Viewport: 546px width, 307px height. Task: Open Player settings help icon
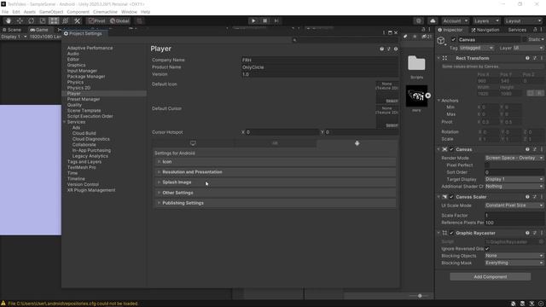(382, 49)
